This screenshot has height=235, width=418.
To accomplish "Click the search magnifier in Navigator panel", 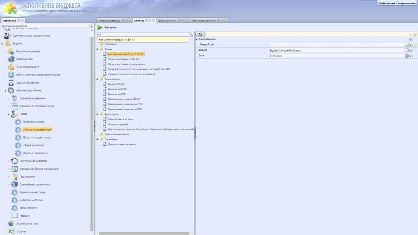I will tap(90, 26).
